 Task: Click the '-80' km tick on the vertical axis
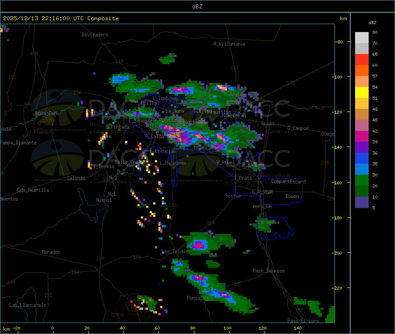[x=339, y=42]
